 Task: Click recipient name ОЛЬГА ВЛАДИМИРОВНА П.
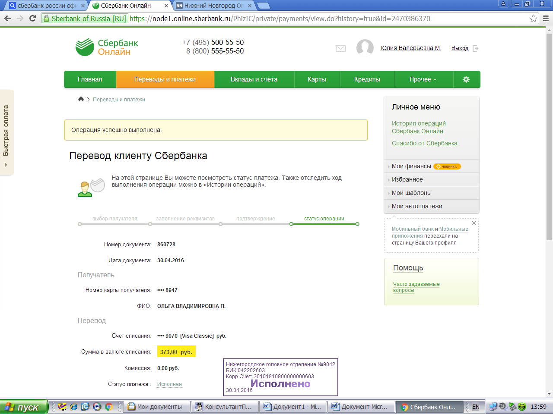(x=191, y=306)
